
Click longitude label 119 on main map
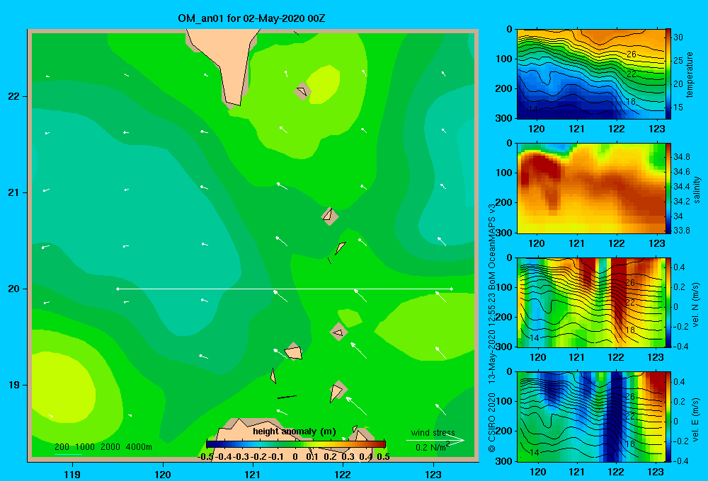[72, 474]
